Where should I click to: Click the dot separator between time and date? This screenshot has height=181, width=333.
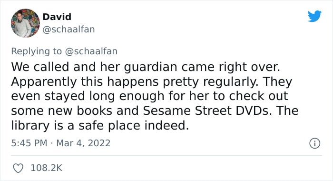click(x=51, y=143)
